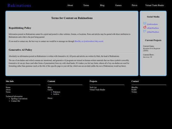Follow the @rukiwashere sidebar link

[x=152, y=24]
